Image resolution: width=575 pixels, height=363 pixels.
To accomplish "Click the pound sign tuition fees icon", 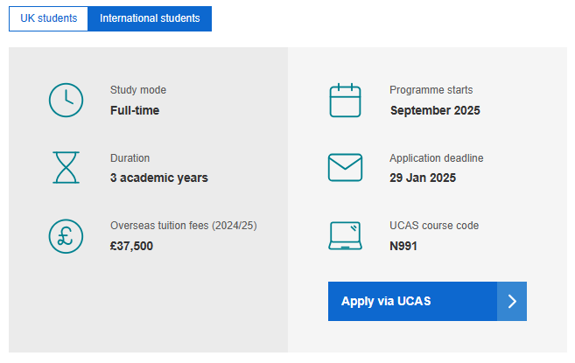I will (x=66, y=236).
